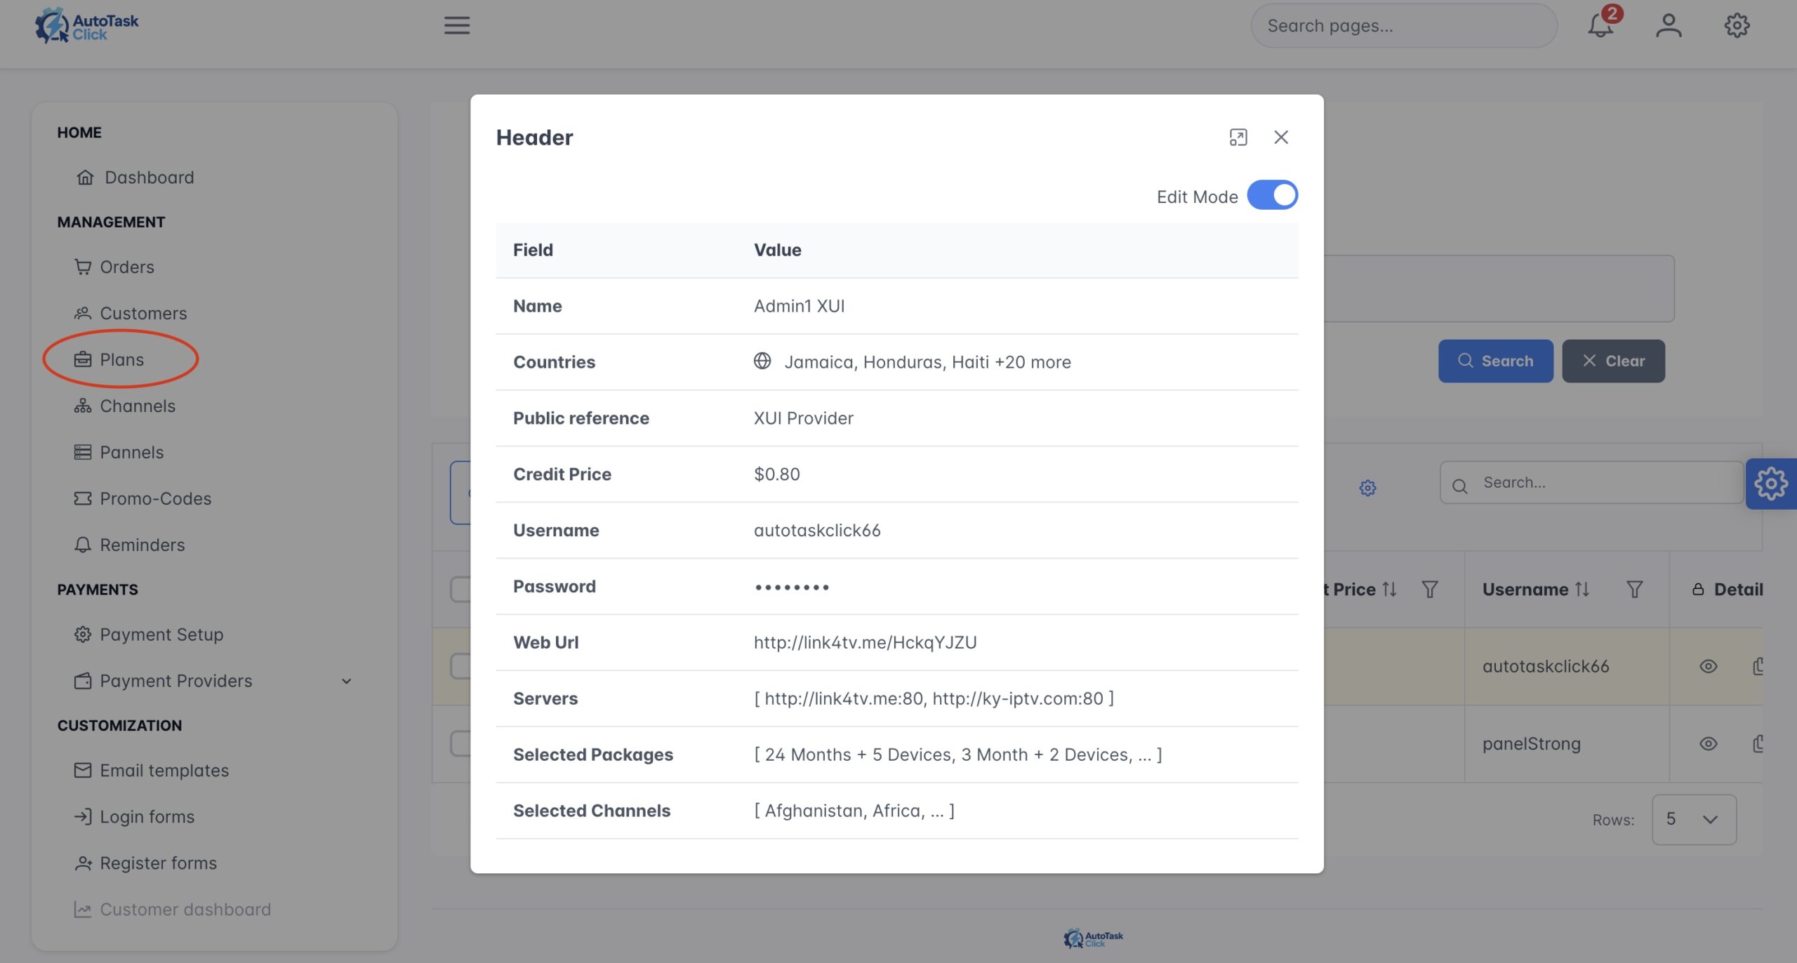Copy icon in panelStrong row

(1758, 744)
